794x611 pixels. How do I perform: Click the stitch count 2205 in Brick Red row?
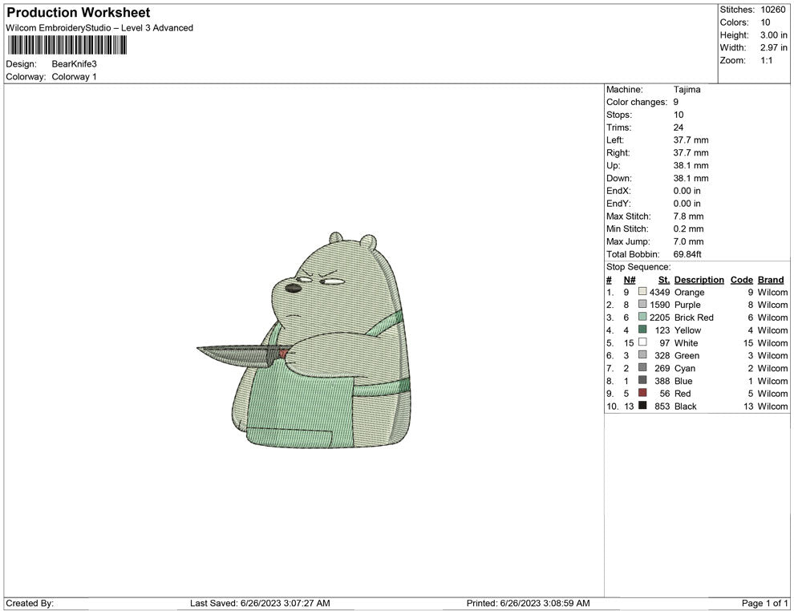(660, 318)
